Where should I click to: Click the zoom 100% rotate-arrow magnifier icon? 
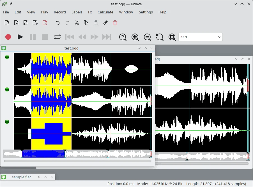(x=160, y=37)
